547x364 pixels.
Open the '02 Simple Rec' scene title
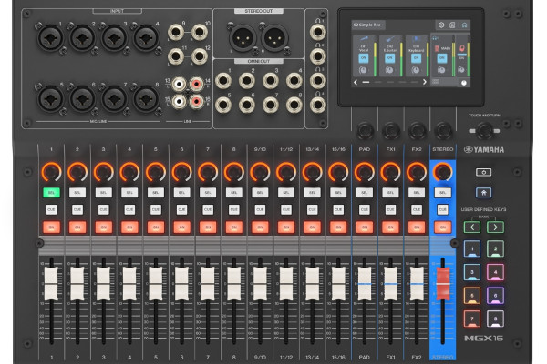click(x=367, y=25)
